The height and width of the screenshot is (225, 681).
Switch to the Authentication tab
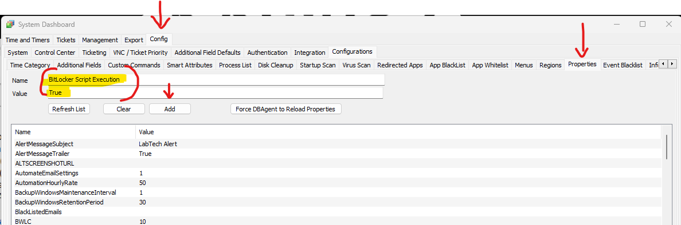(267, 53)
